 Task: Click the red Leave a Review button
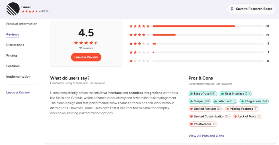(86, 57)
